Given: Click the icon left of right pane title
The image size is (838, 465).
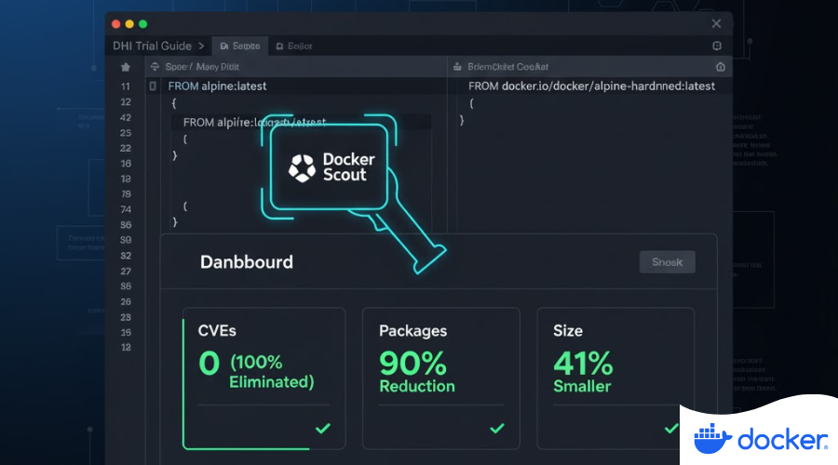Looking at the screenshot, I should [456, 67].
